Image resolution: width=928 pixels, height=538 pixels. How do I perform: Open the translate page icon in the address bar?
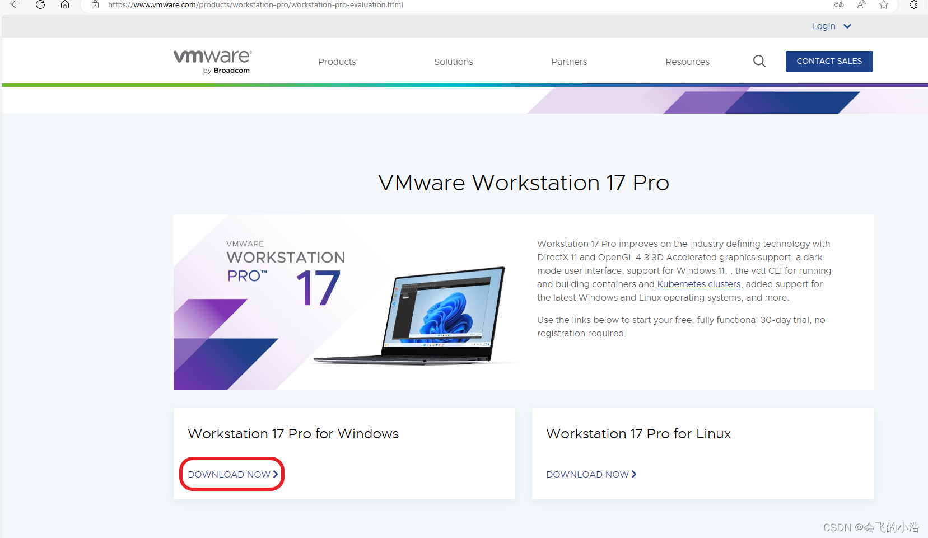point(839,4)
